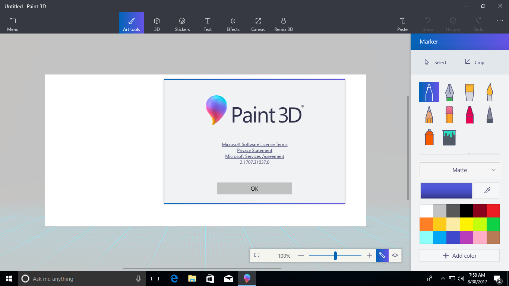Click the zoom out minus
This screenshot has width=509, height=286.
click(301, 255)
